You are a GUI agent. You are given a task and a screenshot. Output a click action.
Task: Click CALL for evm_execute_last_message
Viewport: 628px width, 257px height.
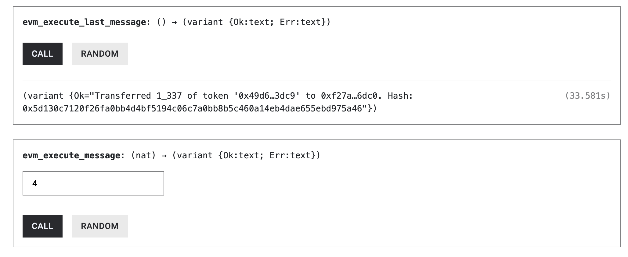coord(42,54)
